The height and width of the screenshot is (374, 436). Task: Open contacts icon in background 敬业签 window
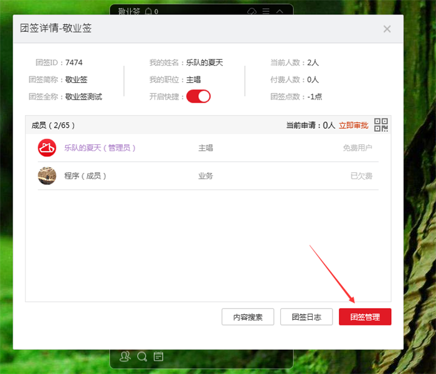tap(125, 356)
